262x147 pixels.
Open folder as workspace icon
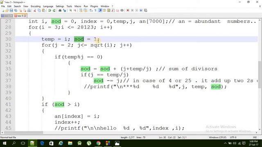[x=117, y=10]
